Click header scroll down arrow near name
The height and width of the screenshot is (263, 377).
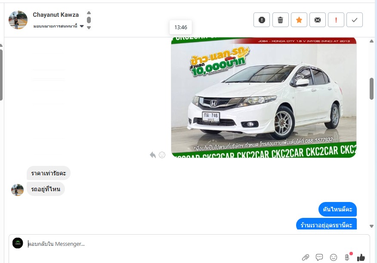(x=89, y=28)
